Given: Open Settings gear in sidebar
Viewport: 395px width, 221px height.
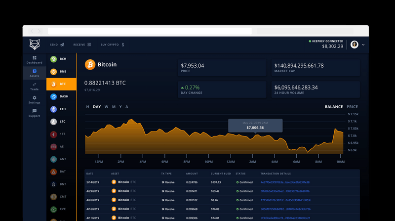Looking at the screenshot, I should point(35,97).
